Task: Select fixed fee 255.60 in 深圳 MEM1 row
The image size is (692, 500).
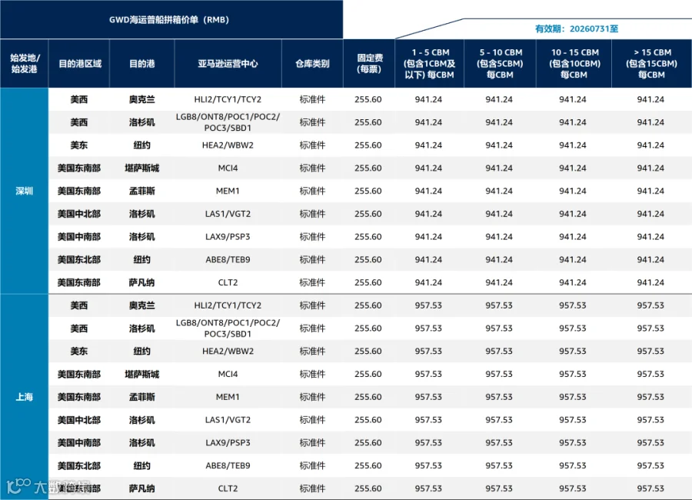Action: [368, 191]
